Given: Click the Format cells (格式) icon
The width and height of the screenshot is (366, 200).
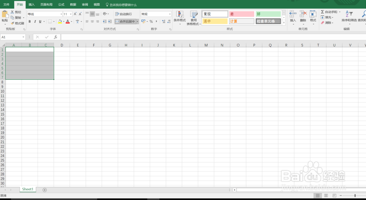Looking at the screenshot, I should pyautogui.click(x=313, y=14).
